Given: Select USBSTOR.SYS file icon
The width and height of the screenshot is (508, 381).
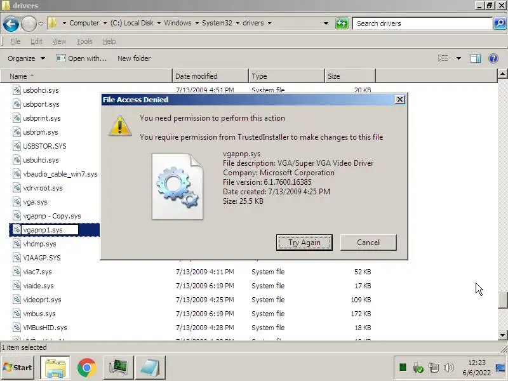Looking at the screenshot, I should [x=17, y=145].
